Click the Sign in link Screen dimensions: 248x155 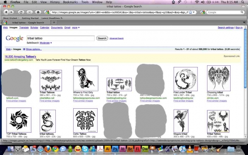(x=239, y=28)
